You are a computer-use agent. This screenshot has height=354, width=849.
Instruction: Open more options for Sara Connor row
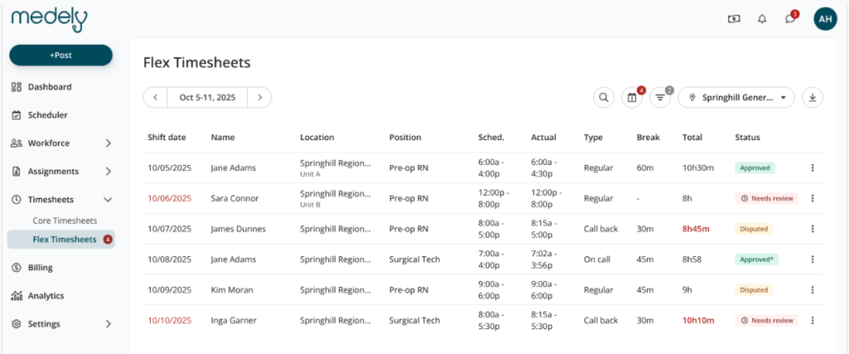click(813, 198)
